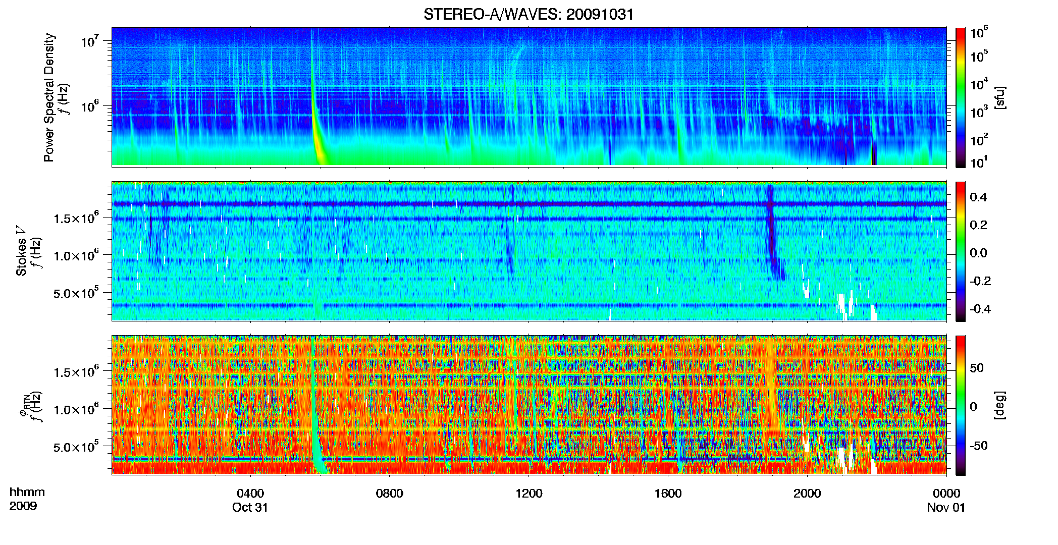Image resolution: width=1058 pixels, height=545 pixels.
Task: Click the 1.5×10^6 tick in φRTN panel
Action: tap(76, 372)
